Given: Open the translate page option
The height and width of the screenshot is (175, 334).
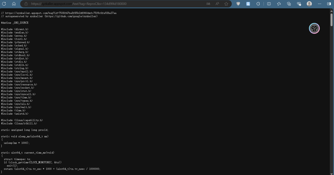Looking at the screenshot, I should click(208, 4).
